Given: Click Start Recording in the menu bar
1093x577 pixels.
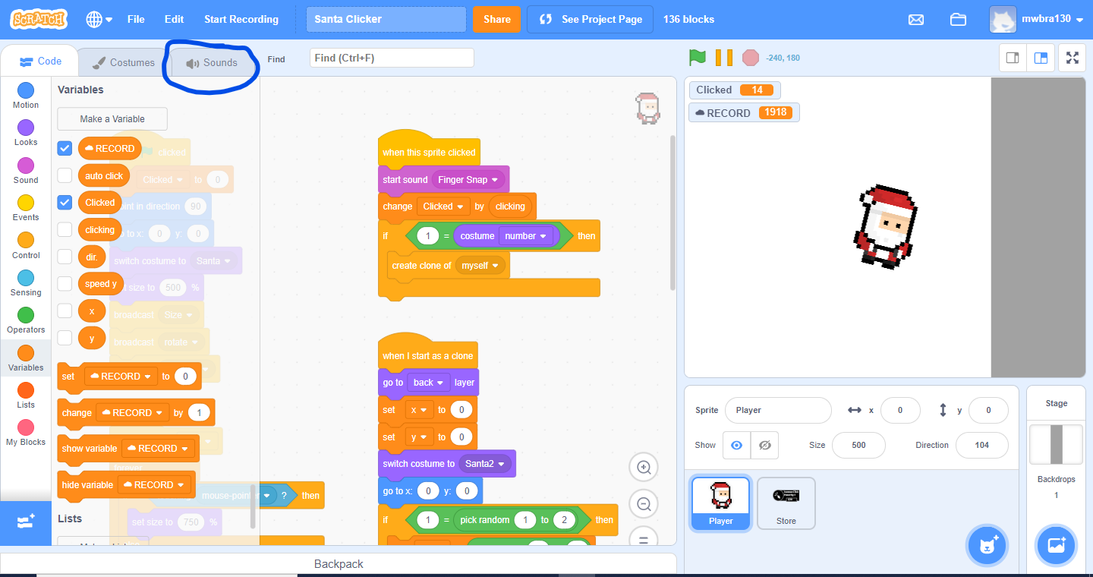Looking at the screenshot, I should coord(241,19).
